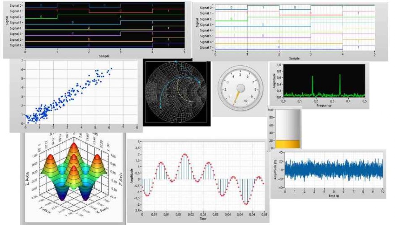Click the Time (s) label of noise graph

pos(334,195)
